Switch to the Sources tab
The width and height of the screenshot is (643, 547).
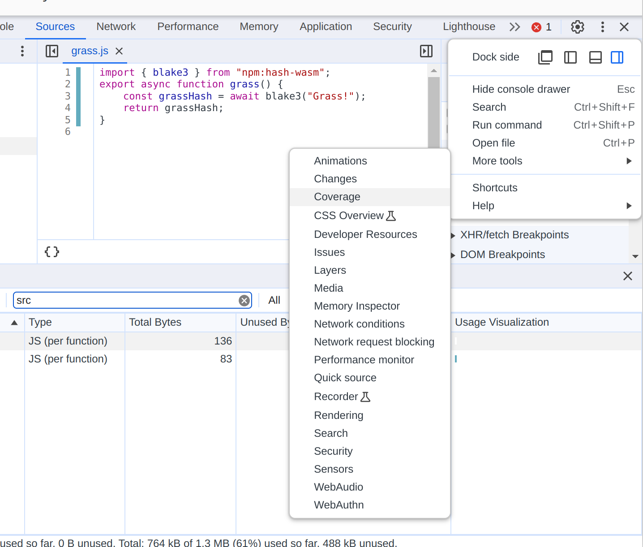click(55, 27)
